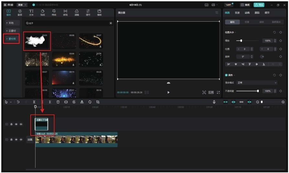This screenshot has height=173, width=289.
Task: Open the Text (文本) panel
Action: [x=31, y=13]
